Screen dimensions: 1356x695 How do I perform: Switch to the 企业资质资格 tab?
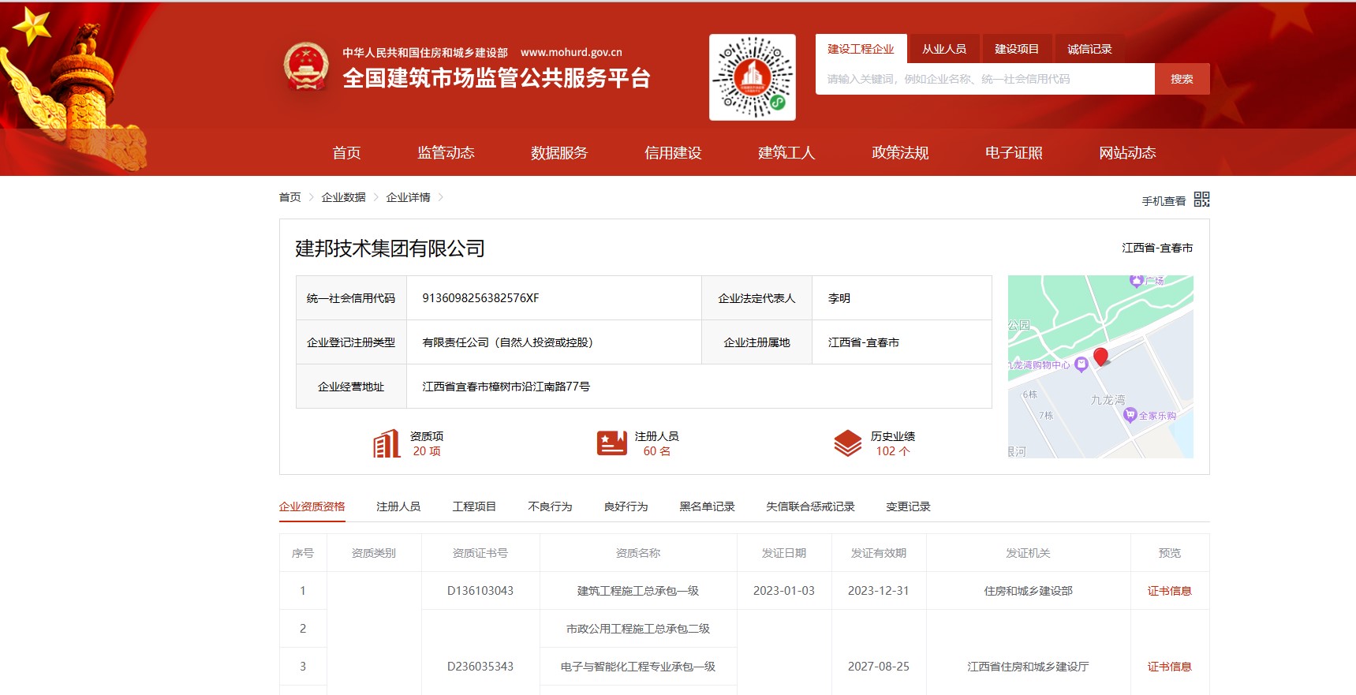point(312,506)
